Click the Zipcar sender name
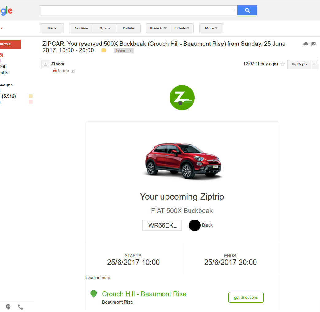Image resolution: width=320 pixels, height=312 pixels. [x=58, y=64]
